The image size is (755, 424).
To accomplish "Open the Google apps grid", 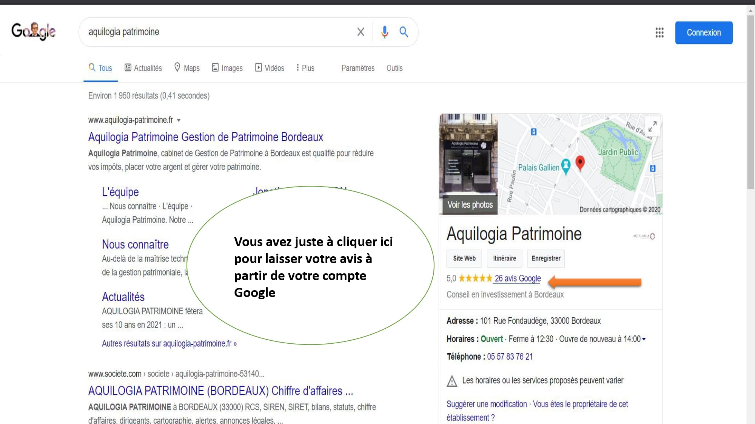I will (659, 32).
